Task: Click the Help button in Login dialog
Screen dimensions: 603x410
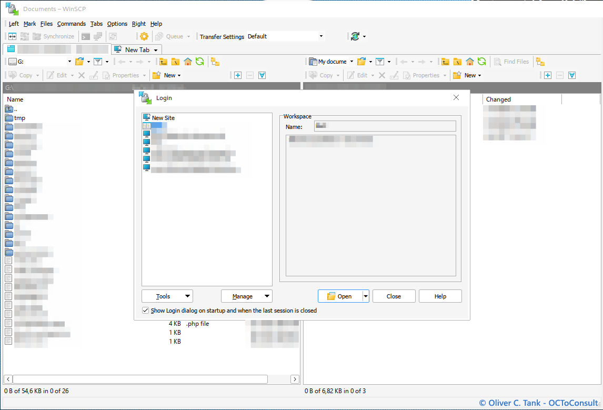Action: click(x=440, y=296)
